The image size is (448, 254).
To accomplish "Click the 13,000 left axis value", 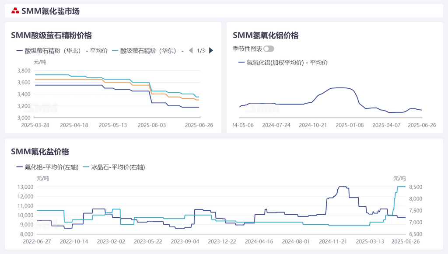I will tap(25, 187).
